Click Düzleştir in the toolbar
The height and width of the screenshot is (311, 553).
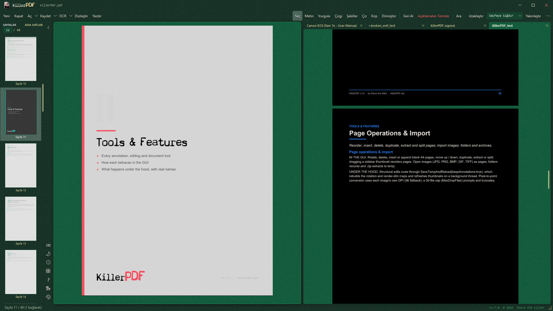coord(81,16)
